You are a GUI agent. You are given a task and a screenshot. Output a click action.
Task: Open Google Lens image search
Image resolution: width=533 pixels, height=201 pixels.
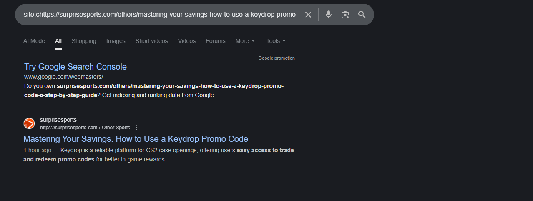(x=345, y=15)
